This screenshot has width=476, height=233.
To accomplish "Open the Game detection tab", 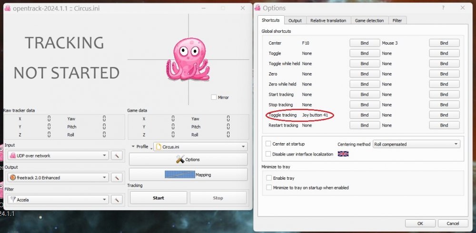I will [x=370, y=20].
